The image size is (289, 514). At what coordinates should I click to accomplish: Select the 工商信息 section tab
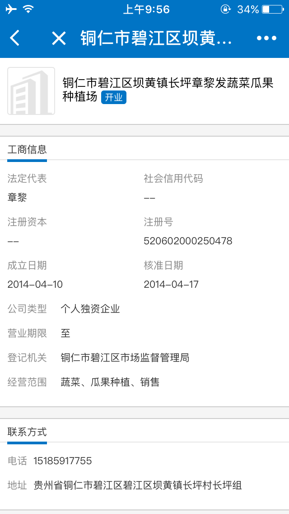27,150
